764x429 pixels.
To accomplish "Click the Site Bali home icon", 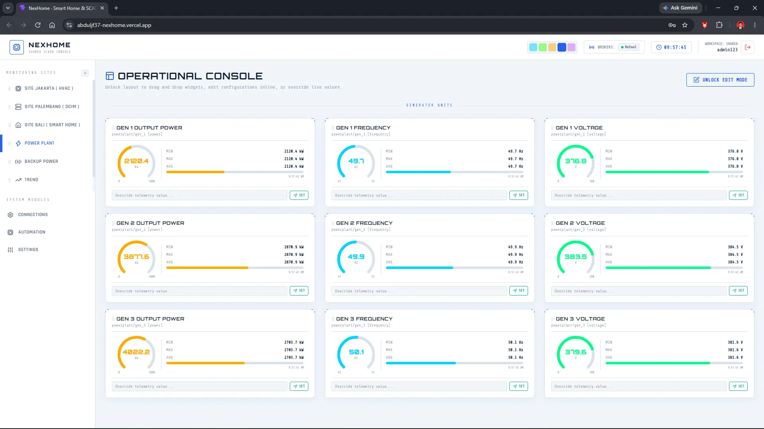I will (18, 125).
